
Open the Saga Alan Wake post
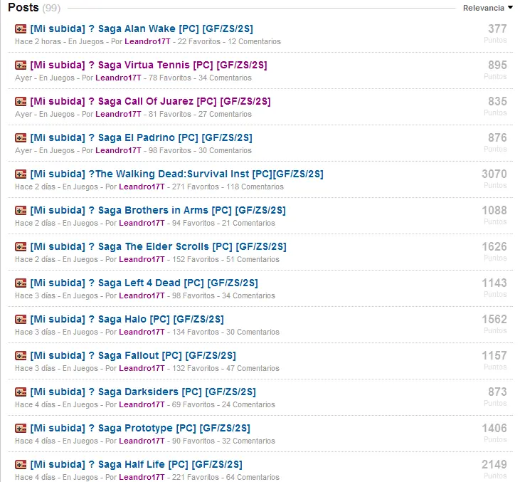(x=142, y=29)
